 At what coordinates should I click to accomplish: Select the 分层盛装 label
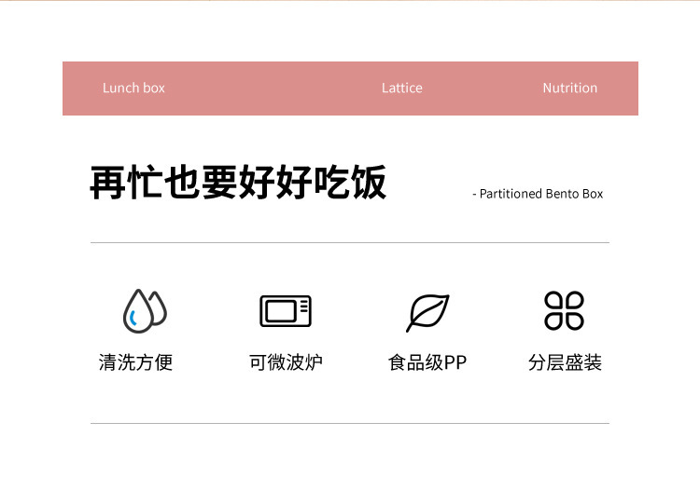(x=565, y=362)
